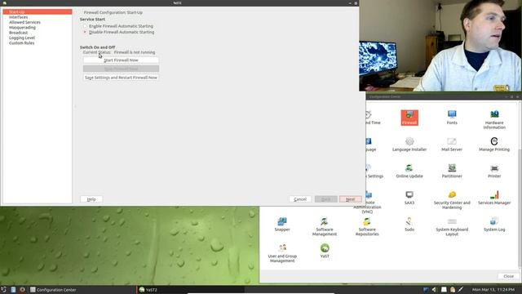This screenshot has height=294, width=522.
Task: Open Services Manager module
Action: pyautogui.click(x=494, y=198)
